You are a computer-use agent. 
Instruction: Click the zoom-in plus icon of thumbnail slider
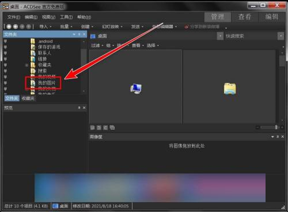click(282, 127)
